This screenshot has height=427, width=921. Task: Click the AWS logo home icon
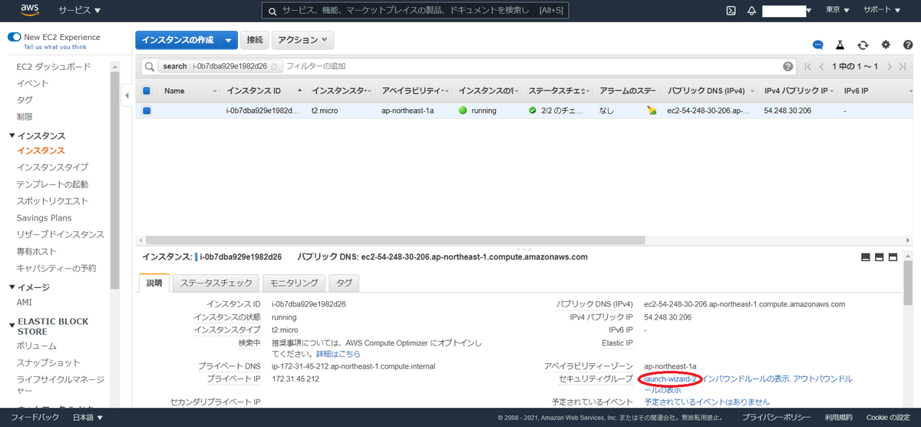[30, 10]
